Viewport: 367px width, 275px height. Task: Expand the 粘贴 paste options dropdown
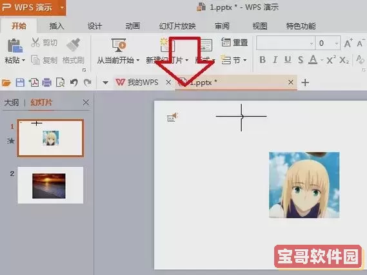click(24, 61)
